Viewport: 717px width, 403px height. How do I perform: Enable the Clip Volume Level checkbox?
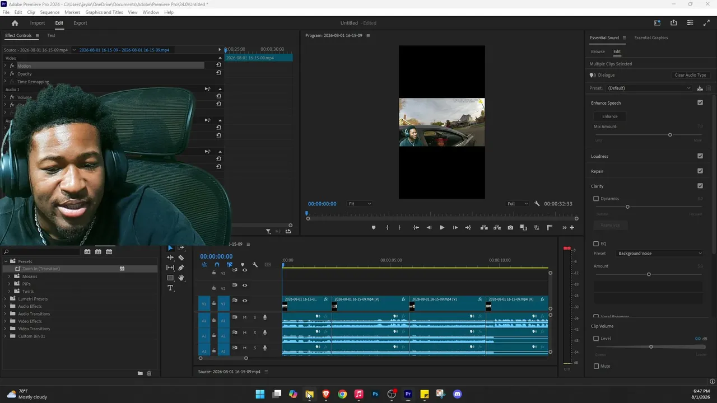(x=596, y=339)
